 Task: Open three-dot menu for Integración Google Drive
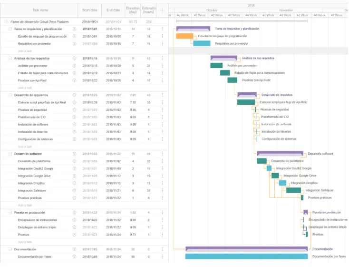coord(162,176)
